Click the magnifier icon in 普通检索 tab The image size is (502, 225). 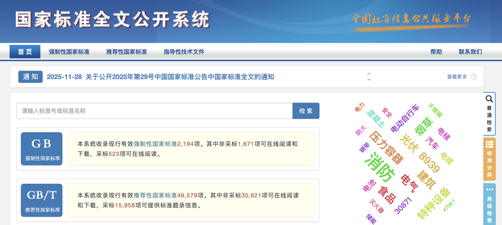489,98
